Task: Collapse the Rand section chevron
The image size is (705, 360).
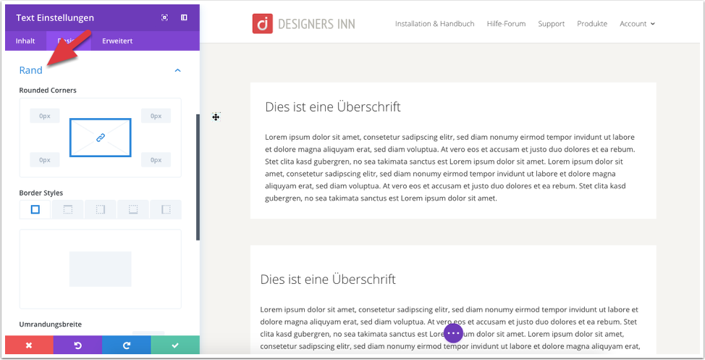Action: click(x=177, y=70)
